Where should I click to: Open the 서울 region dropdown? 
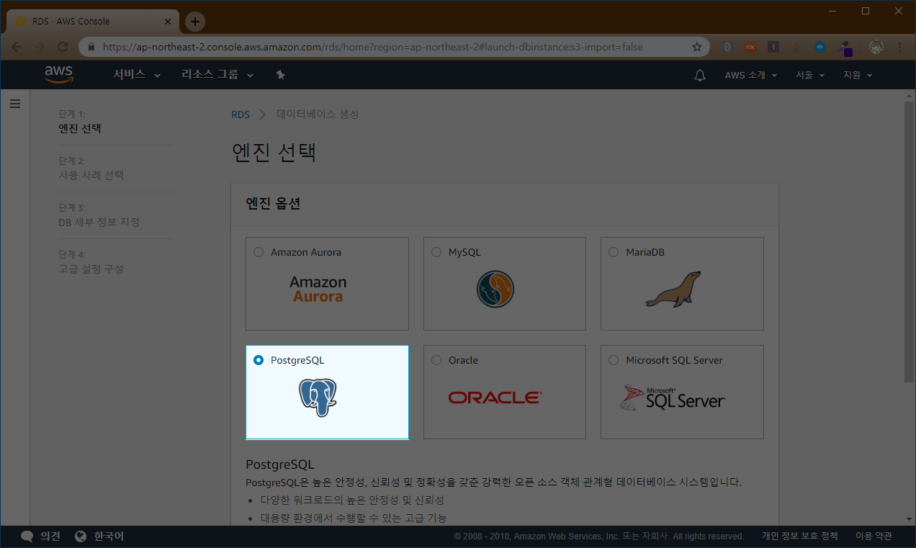[x=810, y=75]
